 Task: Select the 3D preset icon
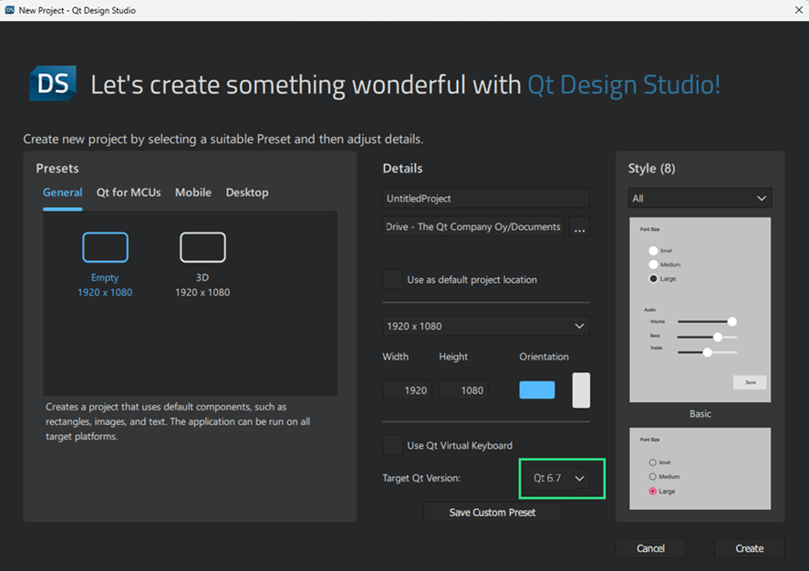(x=202, y=247)
